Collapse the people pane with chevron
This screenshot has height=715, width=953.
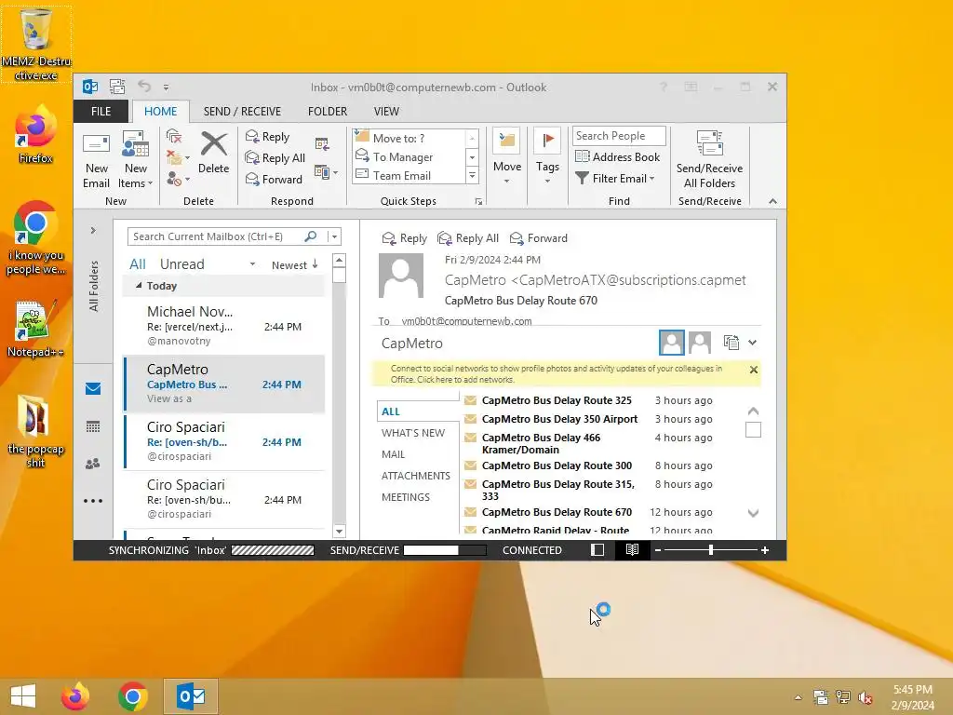pyautogui.click(x=752, y=343)
